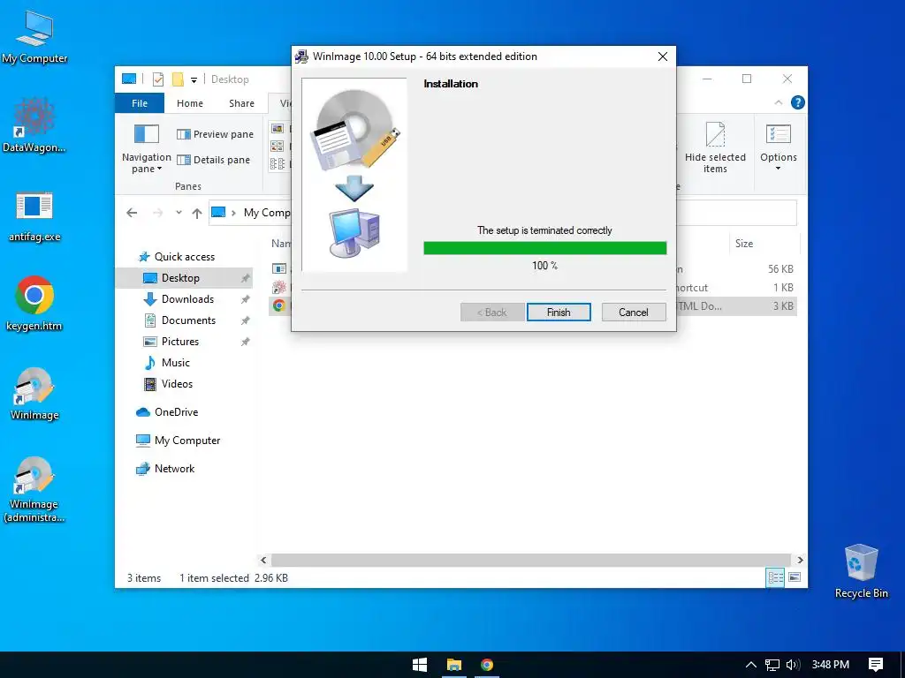Open File Explorer from taskbar

454,665
